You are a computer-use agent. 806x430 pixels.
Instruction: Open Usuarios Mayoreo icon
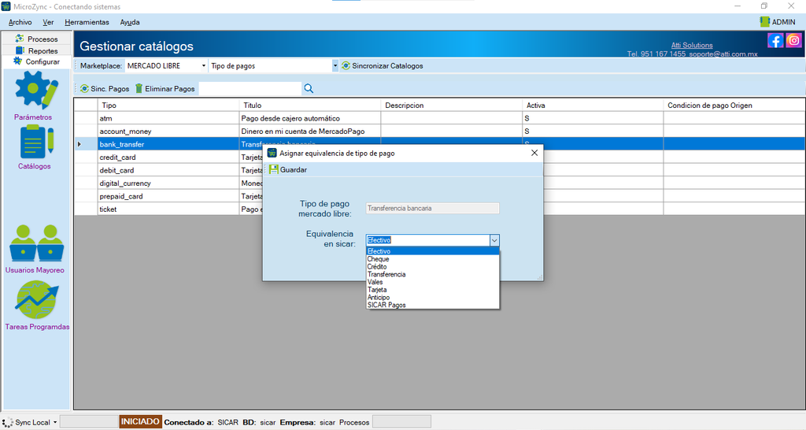click(x=36, y=243)
